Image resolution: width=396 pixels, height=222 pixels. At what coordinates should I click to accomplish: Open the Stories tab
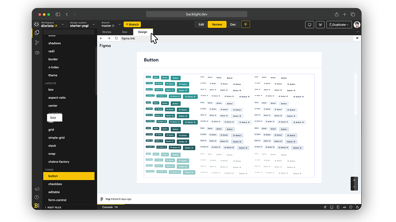pyautogui.click(x=107, y=32)
